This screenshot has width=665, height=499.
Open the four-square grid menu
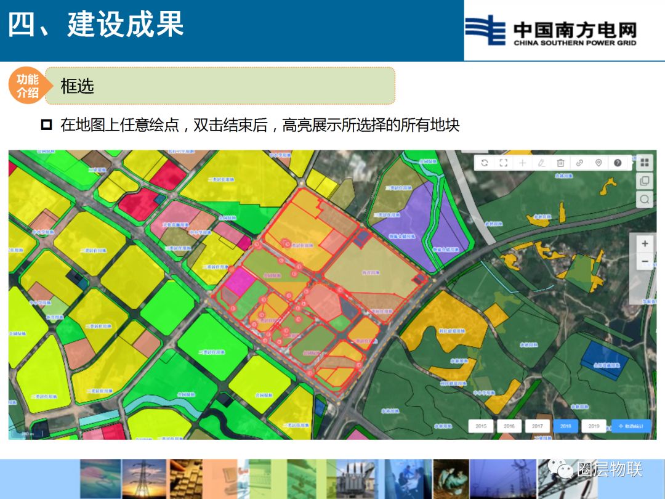pyautogui.click(x=645, y=163)
